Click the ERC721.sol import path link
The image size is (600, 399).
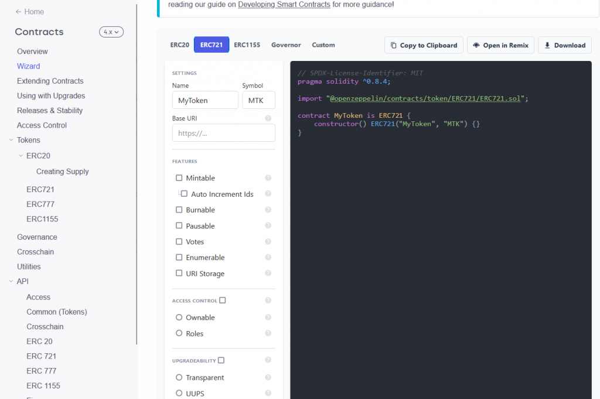pyautogui.click(x=425, y=98)
